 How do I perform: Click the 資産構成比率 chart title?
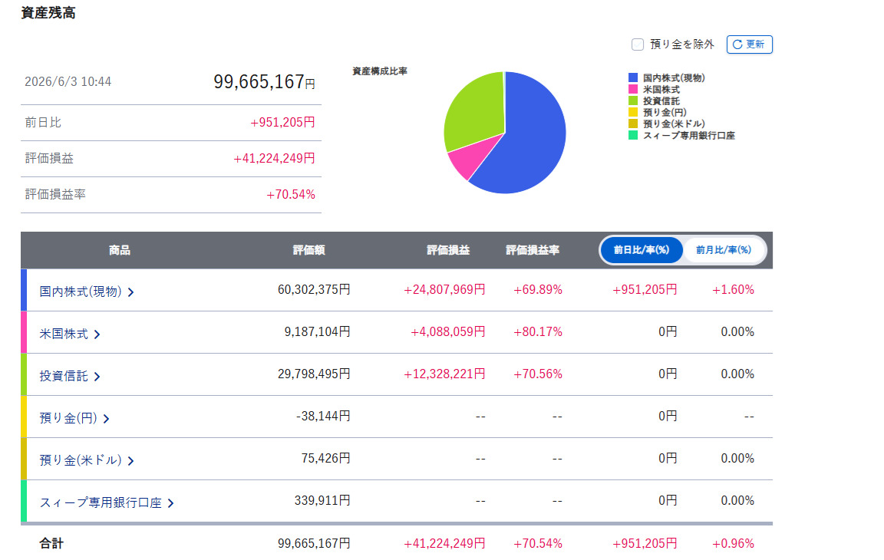tap(379, 71)
